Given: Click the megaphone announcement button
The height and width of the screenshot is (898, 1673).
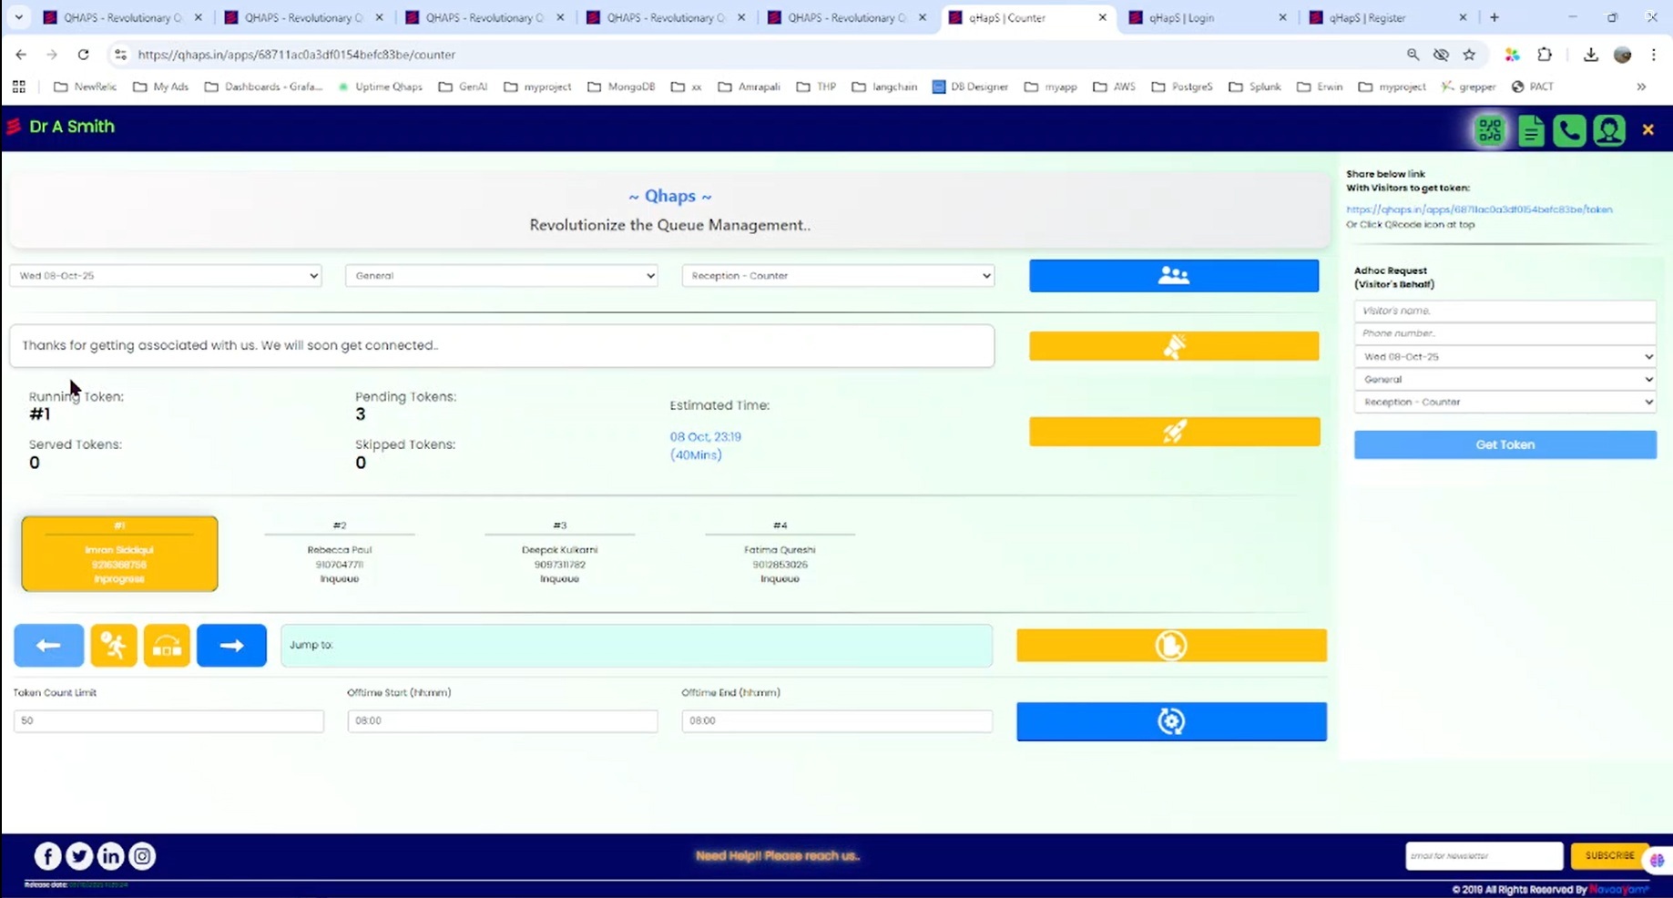Looking at the screenshot, I should 1173,345.
